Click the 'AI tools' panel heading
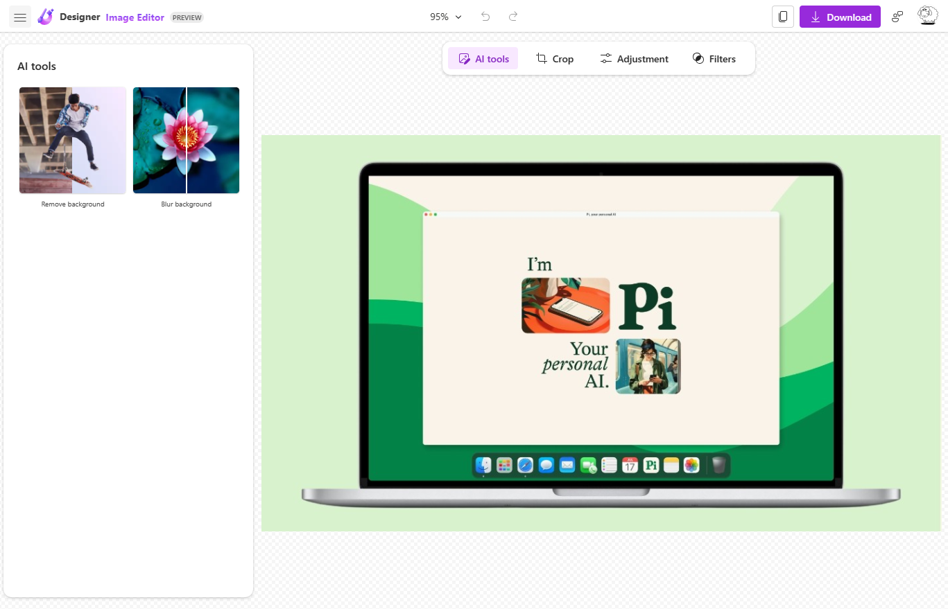 tap(37, 67)
